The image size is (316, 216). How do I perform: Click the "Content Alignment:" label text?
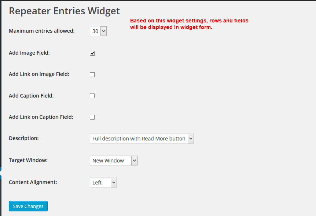[33, 182]
